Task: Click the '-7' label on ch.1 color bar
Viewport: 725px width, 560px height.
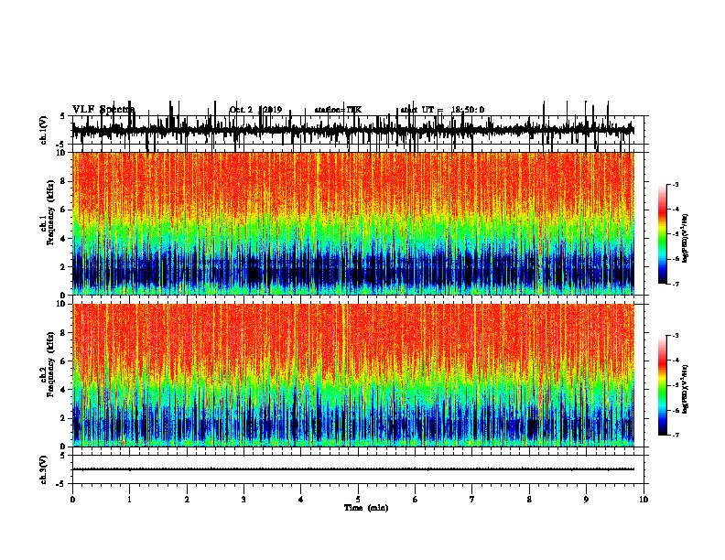Action: click(x=676, y=284)
